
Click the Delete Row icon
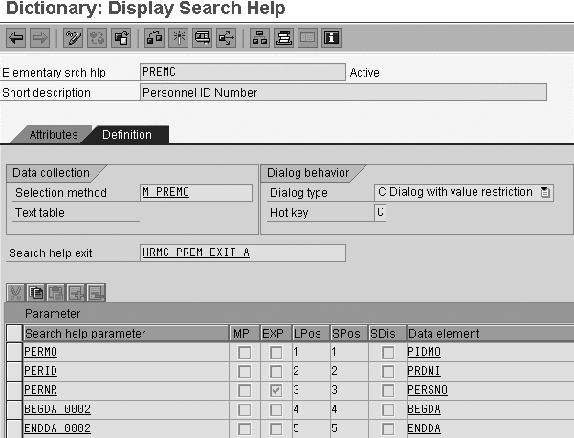pos(97,293)
